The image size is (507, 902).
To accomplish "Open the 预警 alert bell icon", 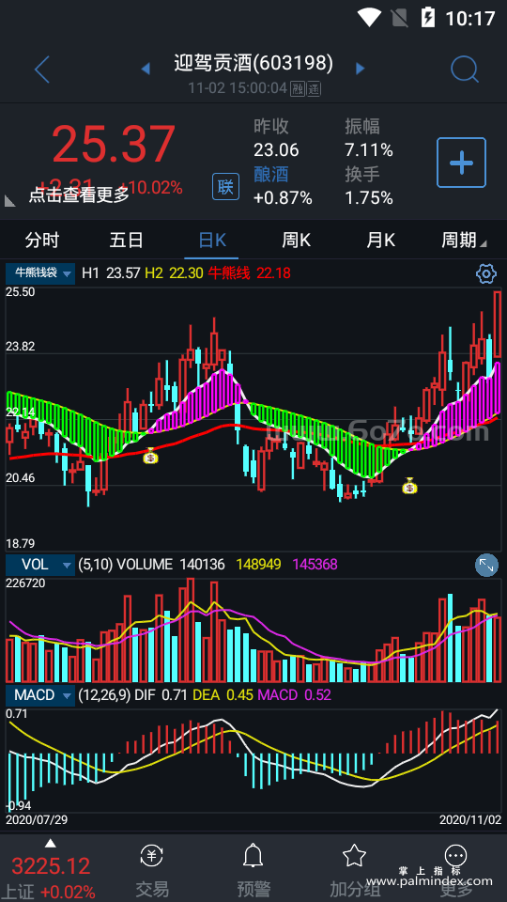I will 253,857.
